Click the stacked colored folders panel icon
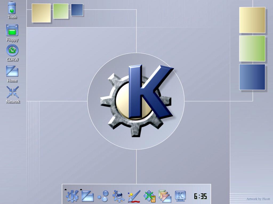The height and width of the screenshot is (204, 273). [165, 196]
